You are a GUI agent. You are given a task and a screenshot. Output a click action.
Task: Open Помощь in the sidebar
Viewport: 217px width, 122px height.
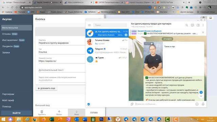[x=7, y=106]
